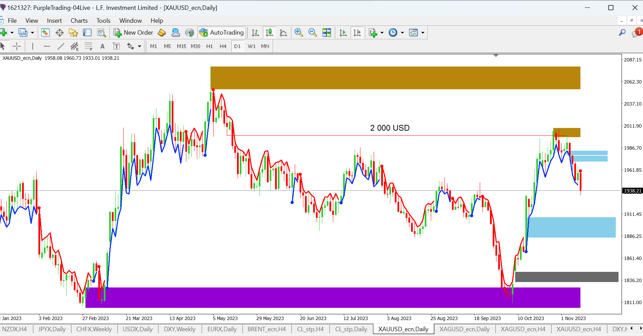The width and height of the screenshot is (643, 336).
Task: Select the W1 weekly timeframe
Action: [x=252, y=46]
